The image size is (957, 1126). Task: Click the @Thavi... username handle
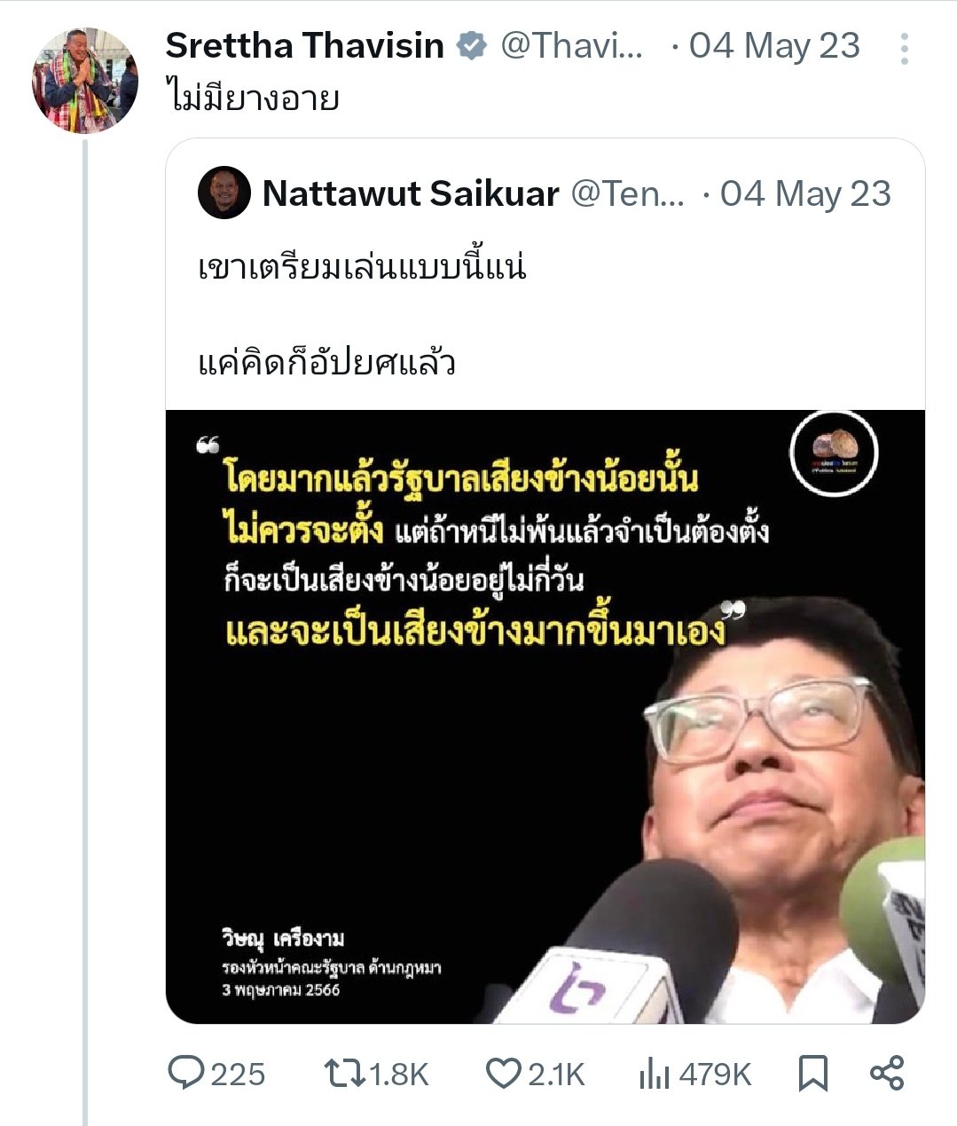pos(572,45)
